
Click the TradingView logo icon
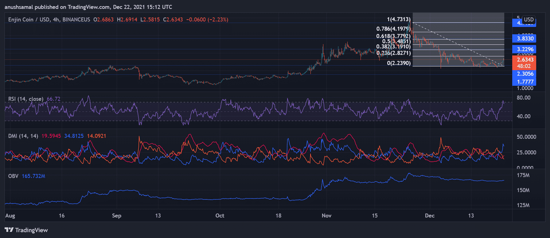(9, 230)
